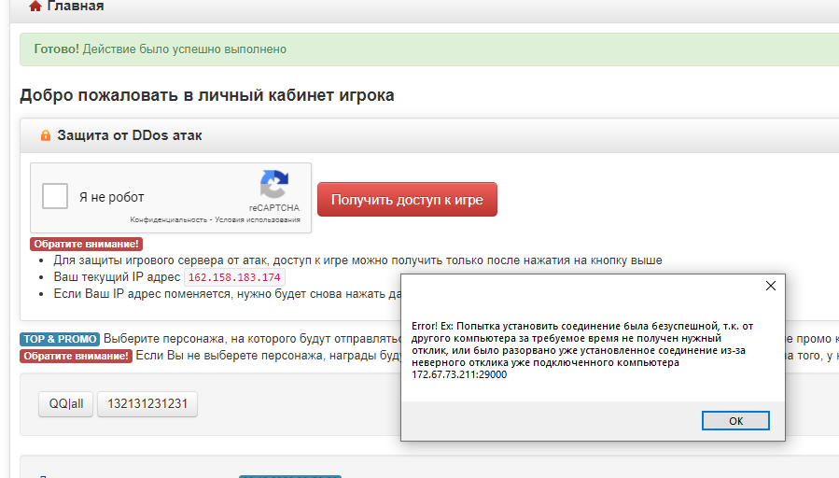Click the orange lock icon in DDos panel

[x=45, y=136]
